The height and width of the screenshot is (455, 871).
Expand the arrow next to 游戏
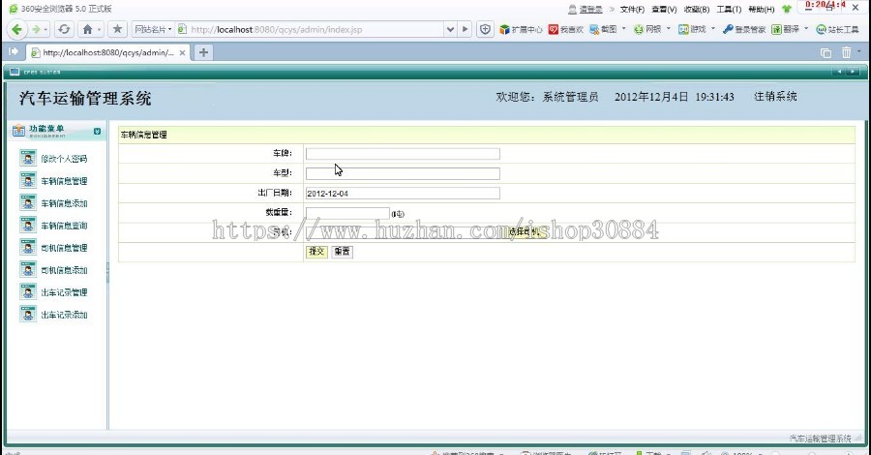pos(713,28)
